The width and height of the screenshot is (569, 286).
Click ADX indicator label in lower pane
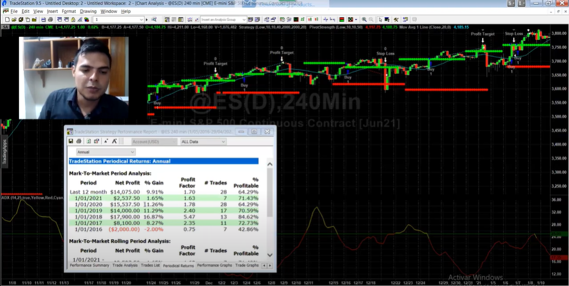[x=32, y=198]
